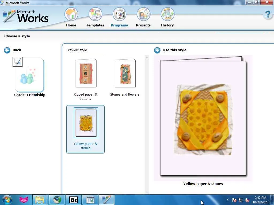Go back using the Back link
This screenshot has width=274, height=205.
point(17,50)
